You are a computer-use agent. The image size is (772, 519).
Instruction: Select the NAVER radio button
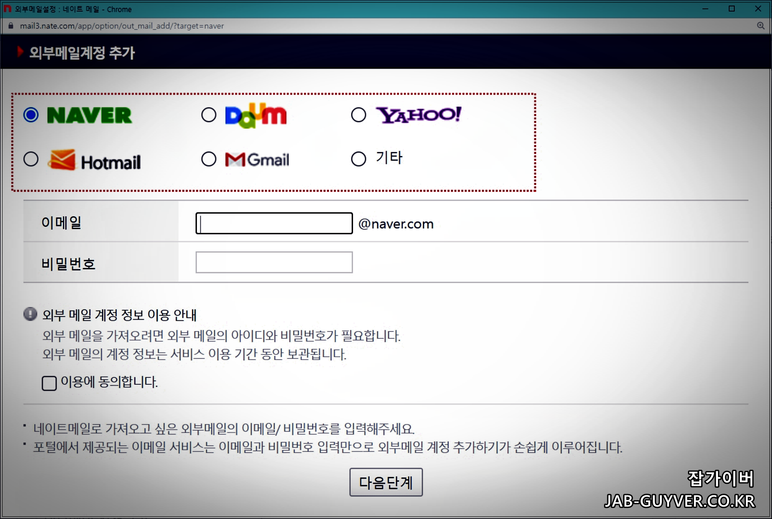pyautogui.click(x=31, y=115)
